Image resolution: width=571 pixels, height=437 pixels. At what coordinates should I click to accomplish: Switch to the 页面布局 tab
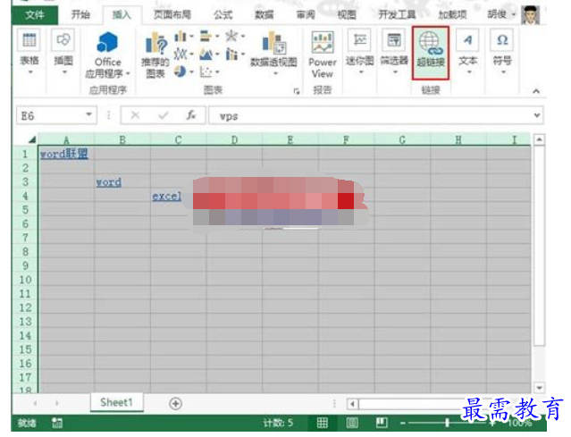tap(172, 14)
